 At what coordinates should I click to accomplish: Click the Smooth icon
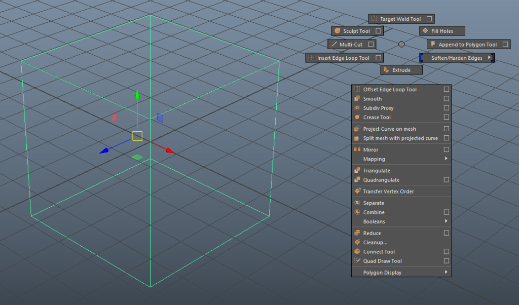tap(357, 98)
